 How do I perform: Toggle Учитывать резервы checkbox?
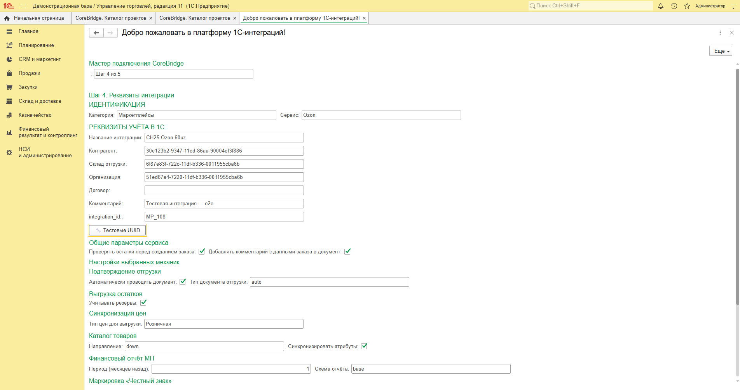tap(143, 303)
